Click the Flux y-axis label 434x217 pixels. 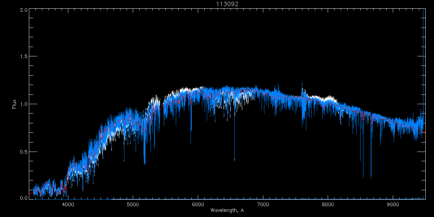14,104
